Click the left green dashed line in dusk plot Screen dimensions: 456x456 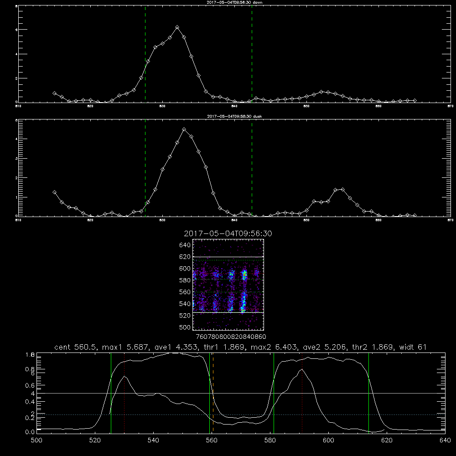145,168
